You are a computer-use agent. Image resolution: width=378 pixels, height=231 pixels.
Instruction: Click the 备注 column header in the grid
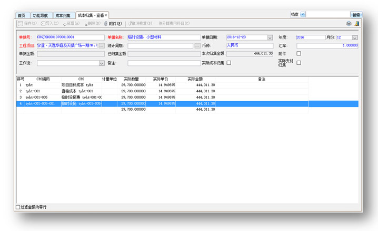pos(262,79)
